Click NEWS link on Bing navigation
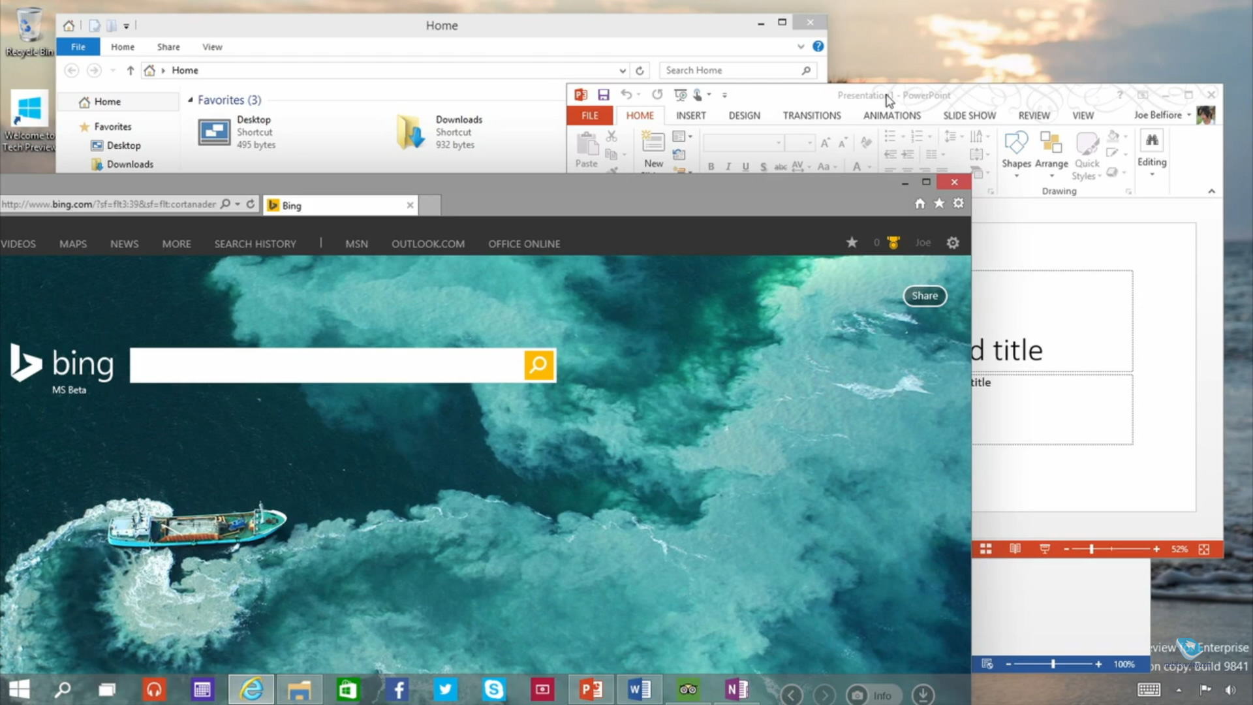The image size is (1253, 705). [124, 243]
